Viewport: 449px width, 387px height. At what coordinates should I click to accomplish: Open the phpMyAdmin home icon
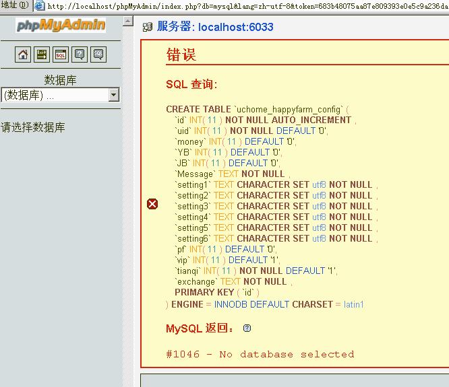coord(23,55)
